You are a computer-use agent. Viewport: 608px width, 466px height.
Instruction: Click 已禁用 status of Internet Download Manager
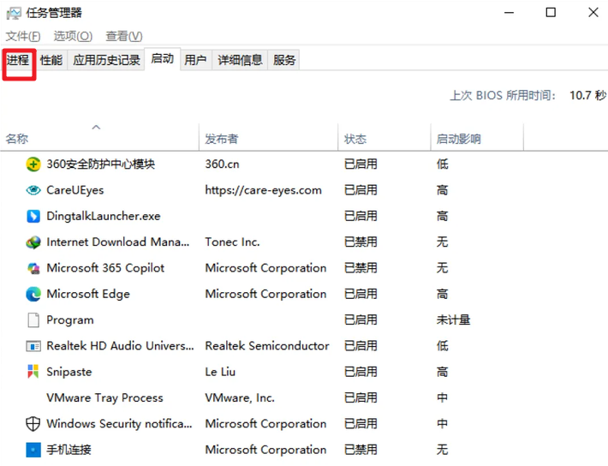pyautogui.click(x=361, y=242)
